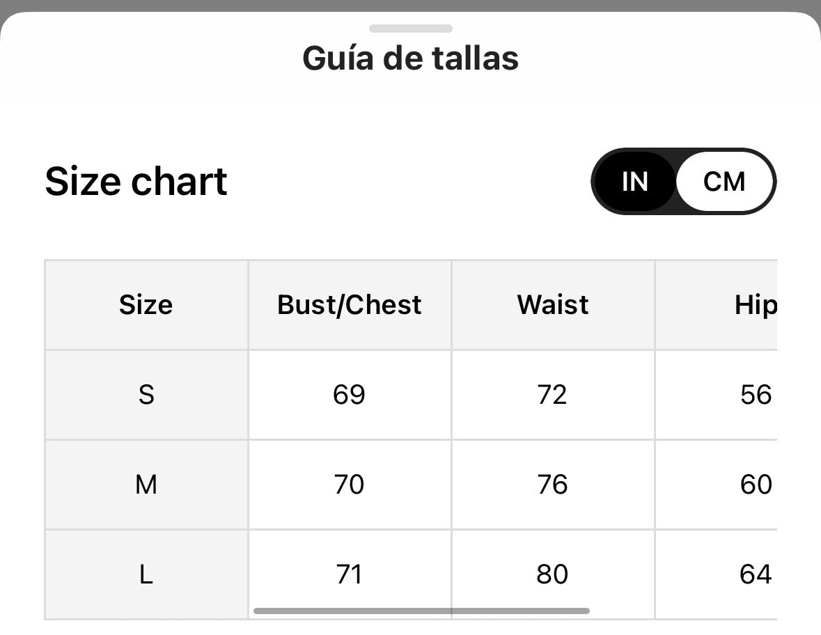Screen dimensions: 821x635
Task: Switch size units to CM
Action: (724, 182)
